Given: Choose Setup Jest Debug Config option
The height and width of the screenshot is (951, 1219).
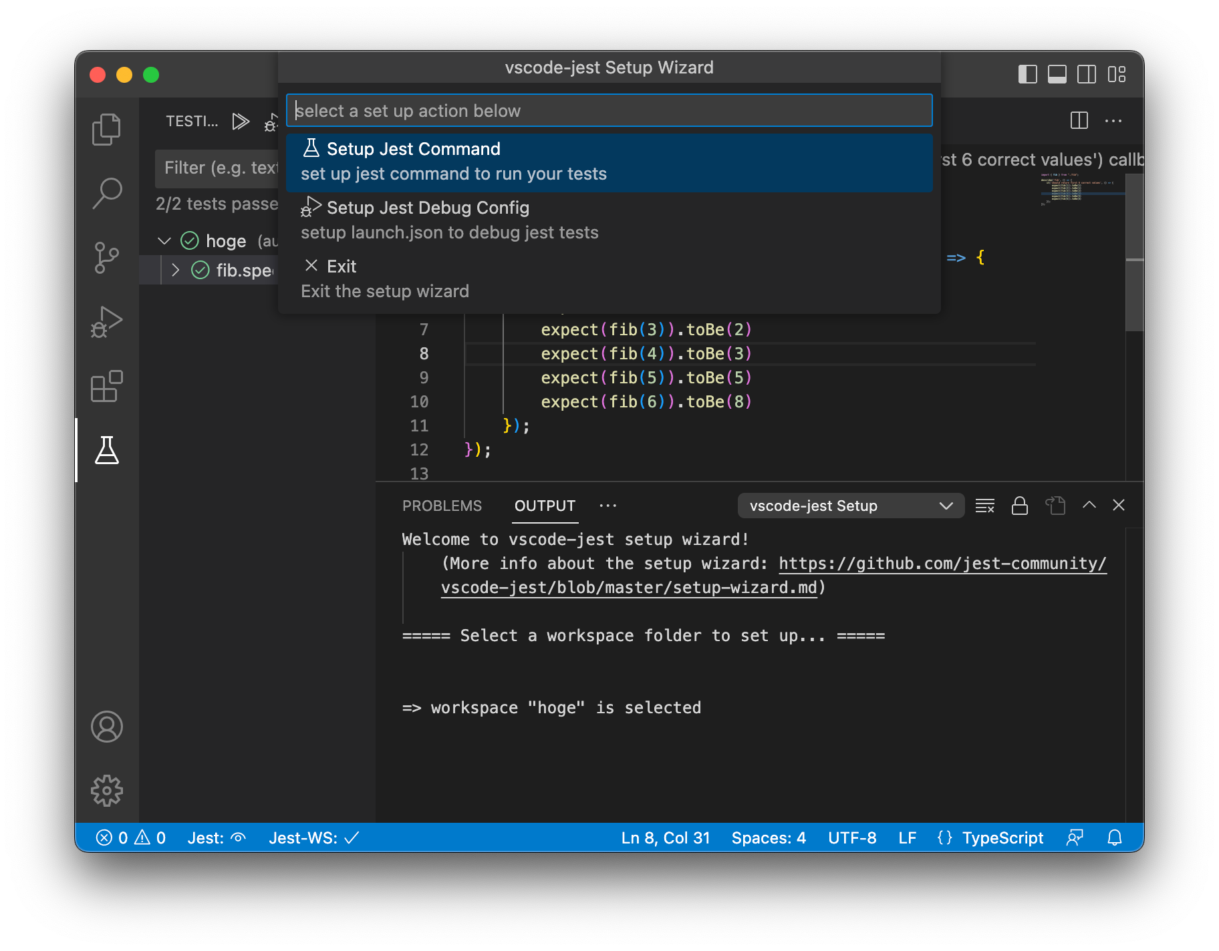Looking at the screenshot, I should tap(609, 220).
